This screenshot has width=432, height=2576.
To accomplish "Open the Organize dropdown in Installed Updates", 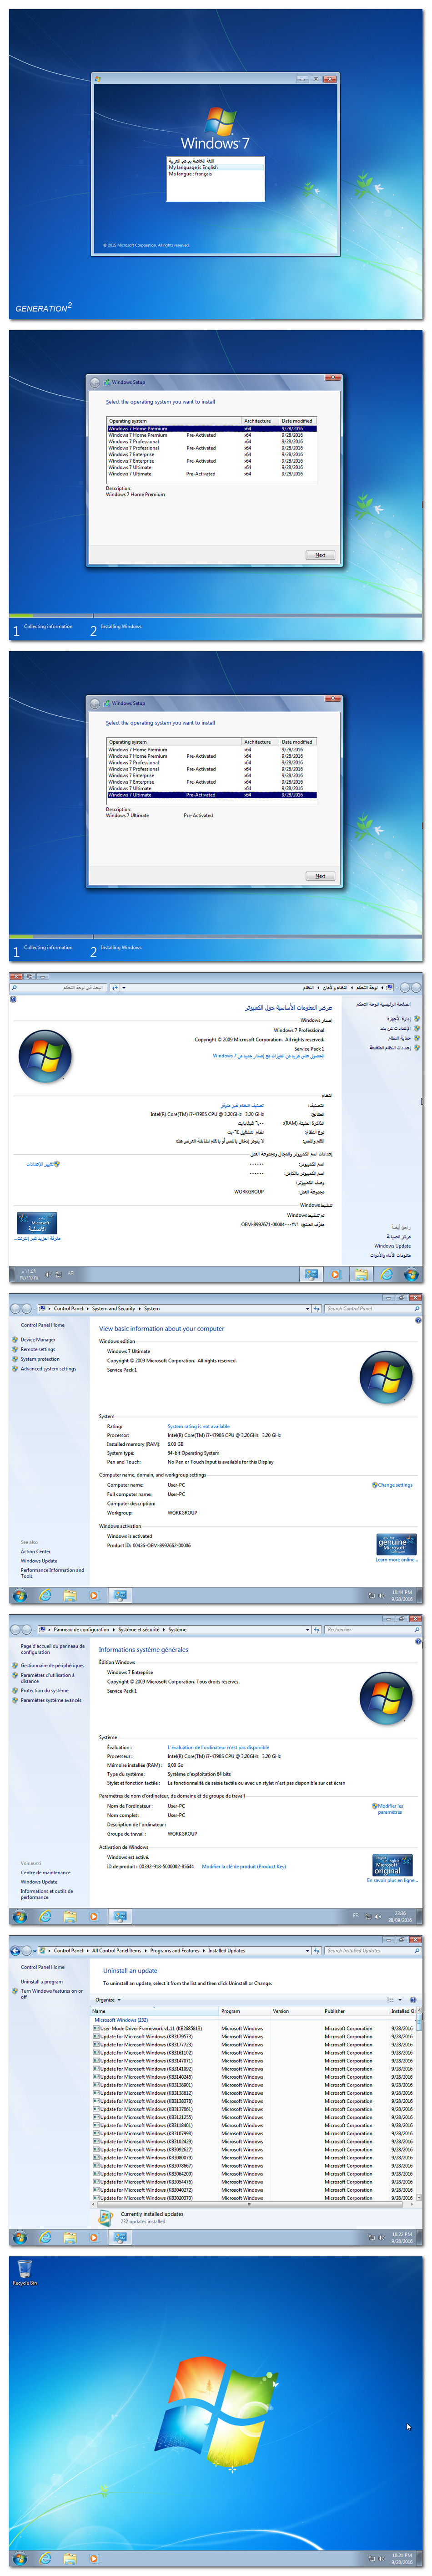I will tap(107, 2000).
